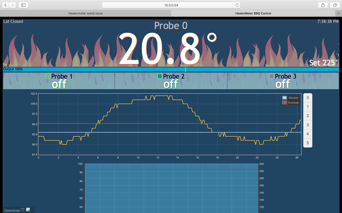The width and height of the screenshot is (342, 213).
Task: Click the 'Set 225°' setpoint value
Action: (324, 63)
